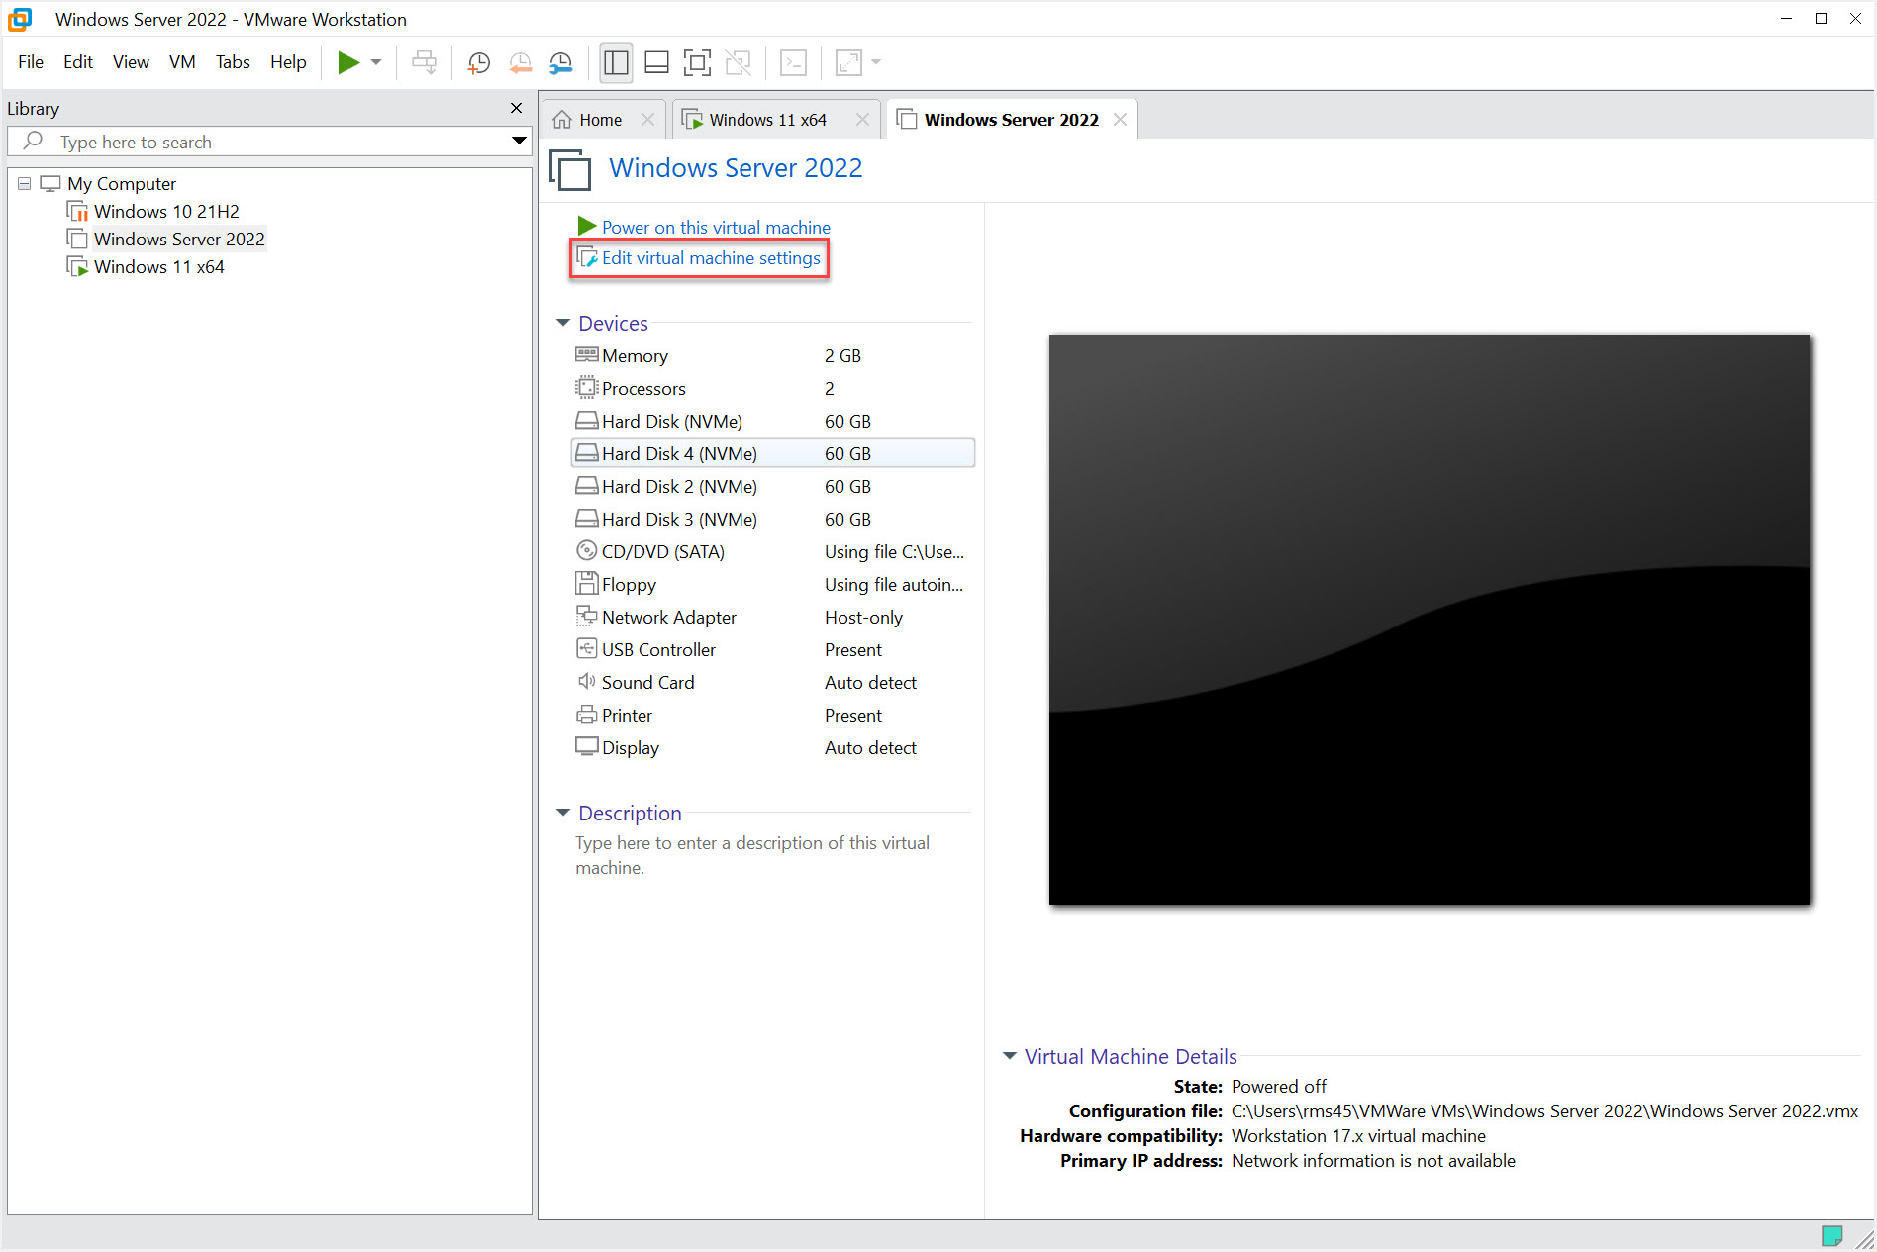The image size is (1877, 1252).
Task: Click the Sound Card device icon
Action: click(586, 682)
